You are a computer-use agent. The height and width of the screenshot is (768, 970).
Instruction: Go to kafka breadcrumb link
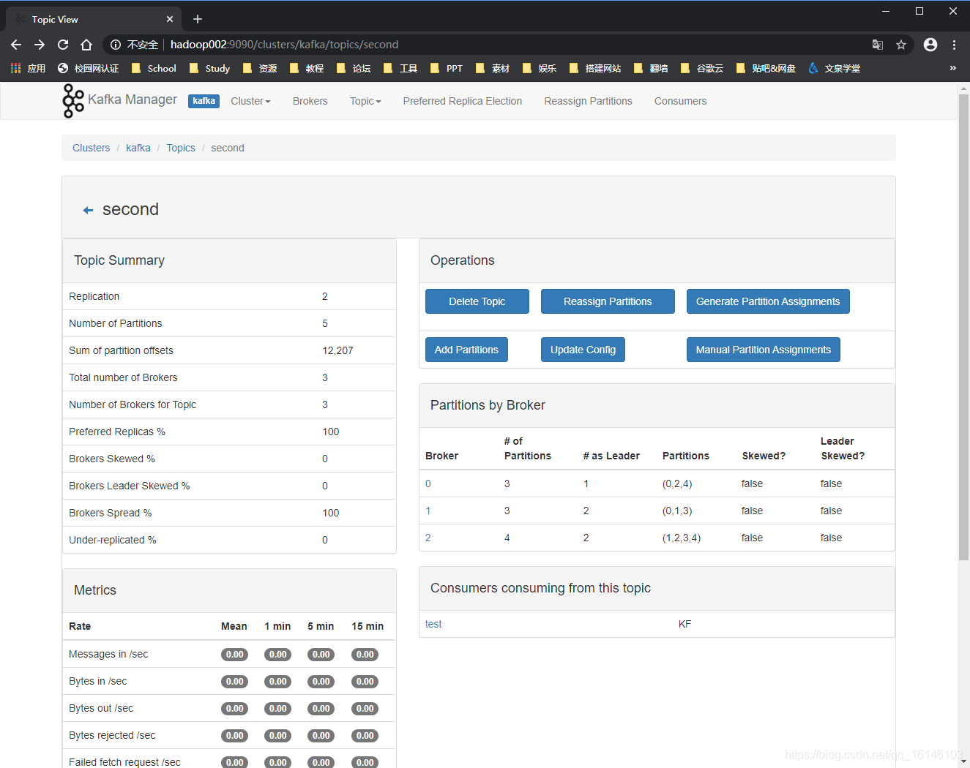pyautogui.click(x=138, y=148)
